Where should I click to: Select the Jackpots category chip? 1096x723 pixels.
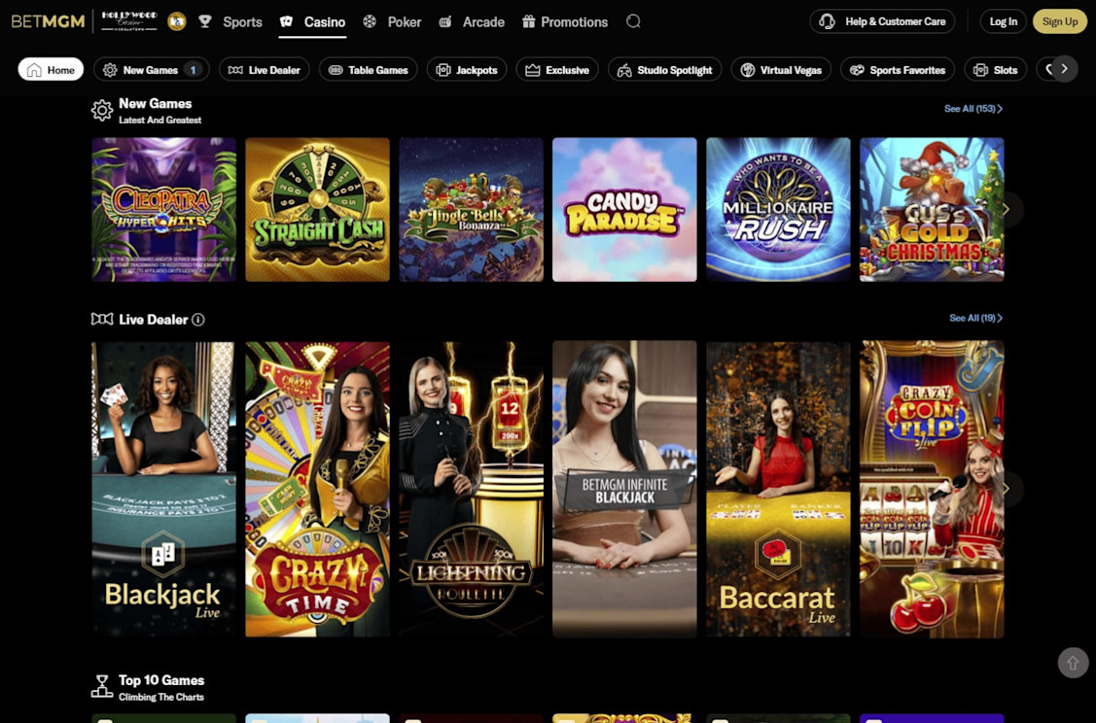(467, 69)
